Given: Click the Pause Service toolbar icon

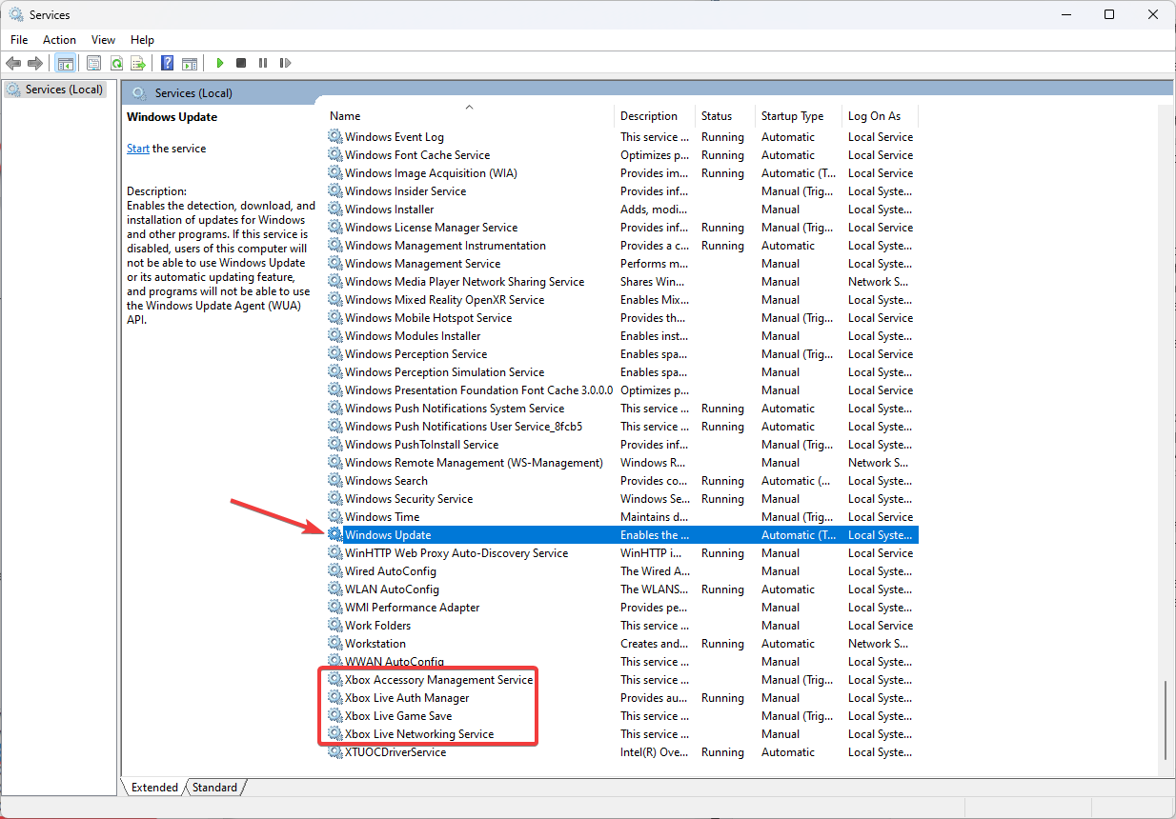Looking at the screenshot, I should coord(263,63).
